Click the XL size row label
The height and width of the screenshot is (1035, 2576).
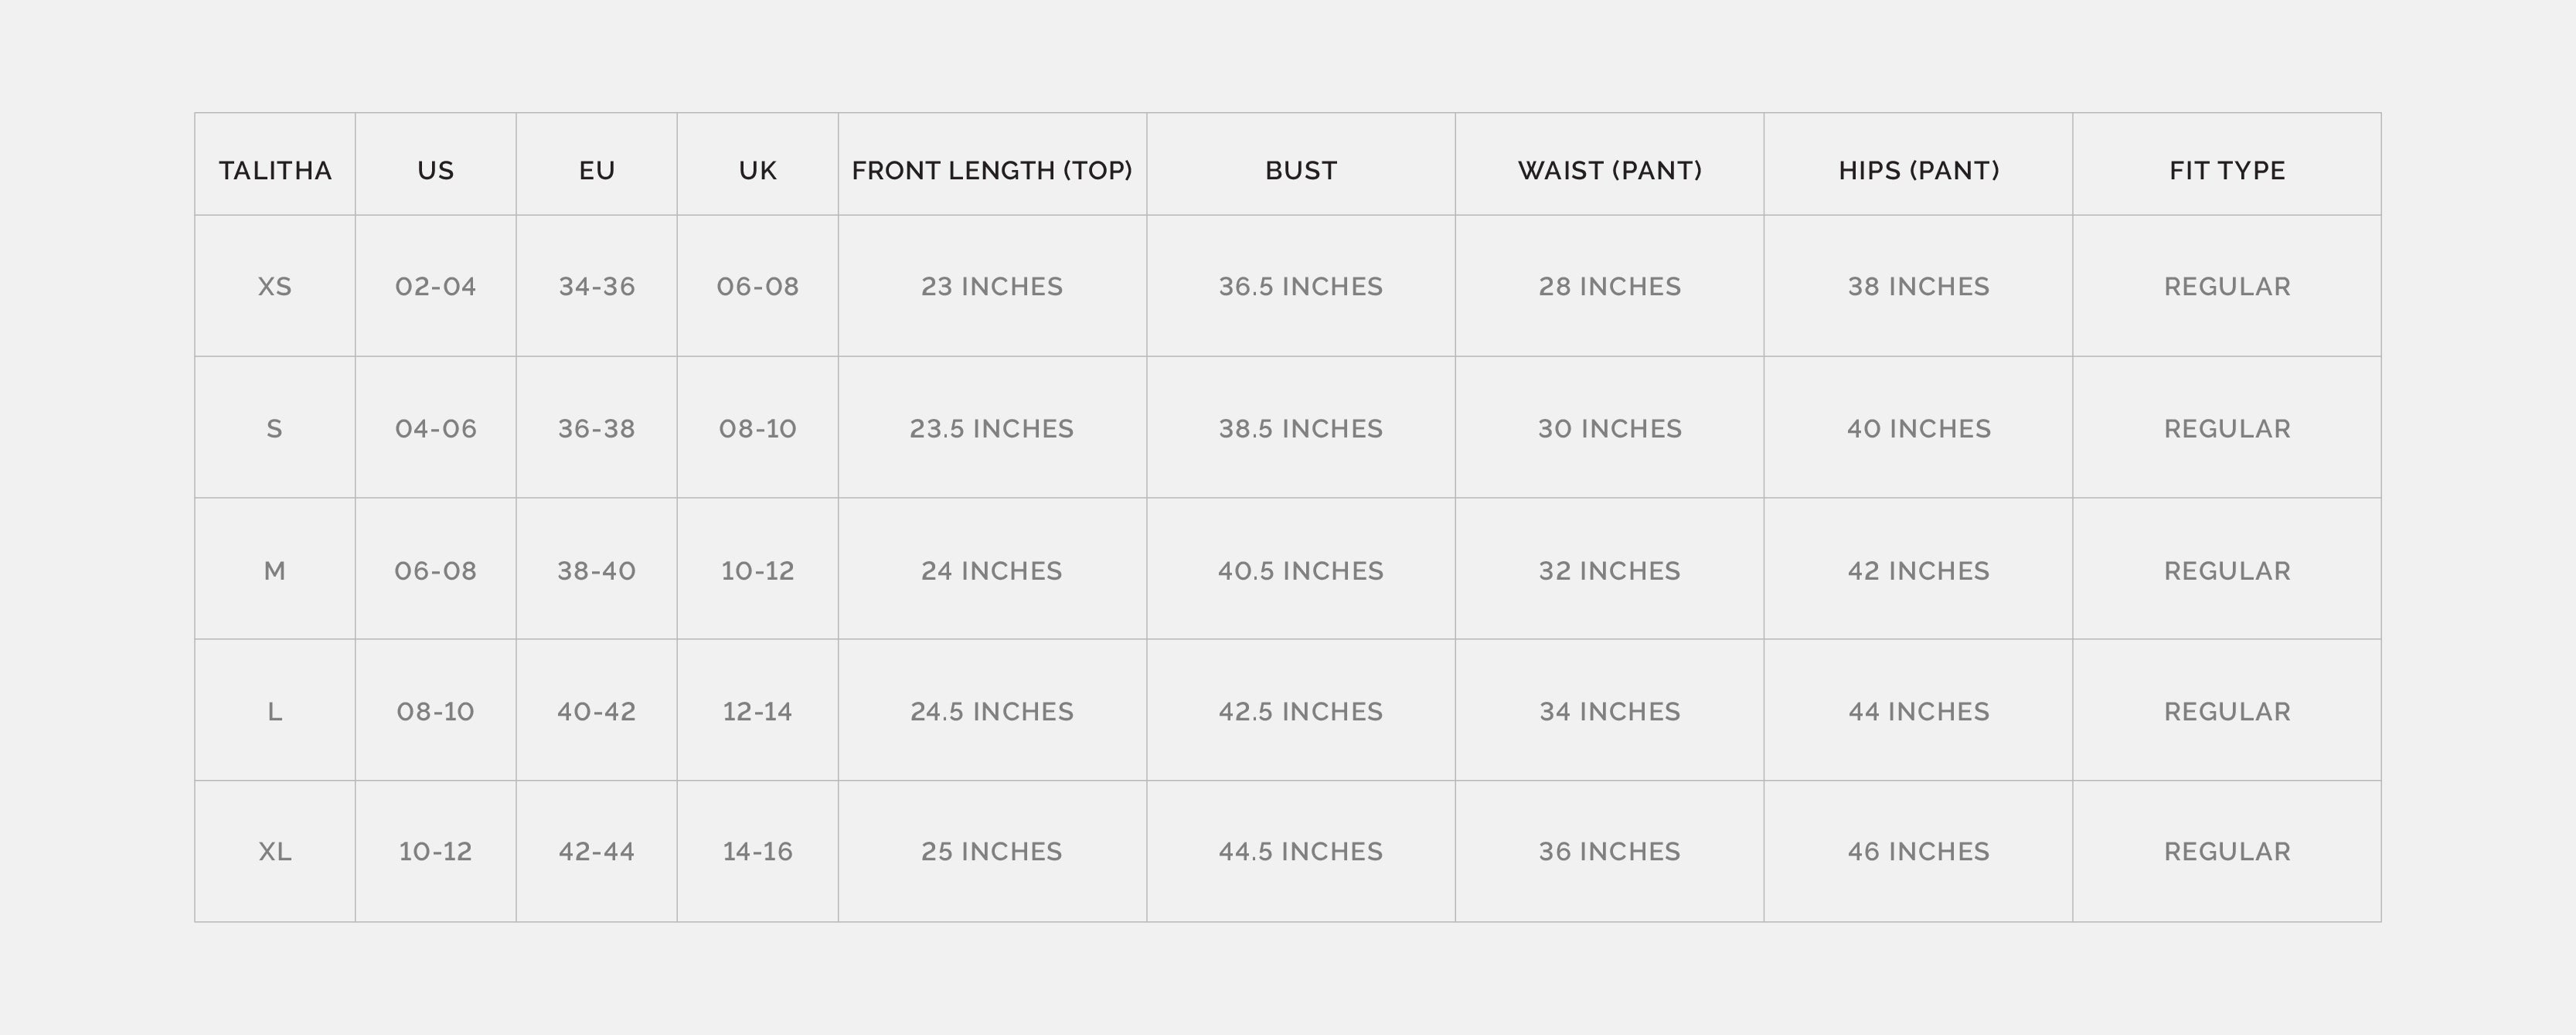point(275,852)
